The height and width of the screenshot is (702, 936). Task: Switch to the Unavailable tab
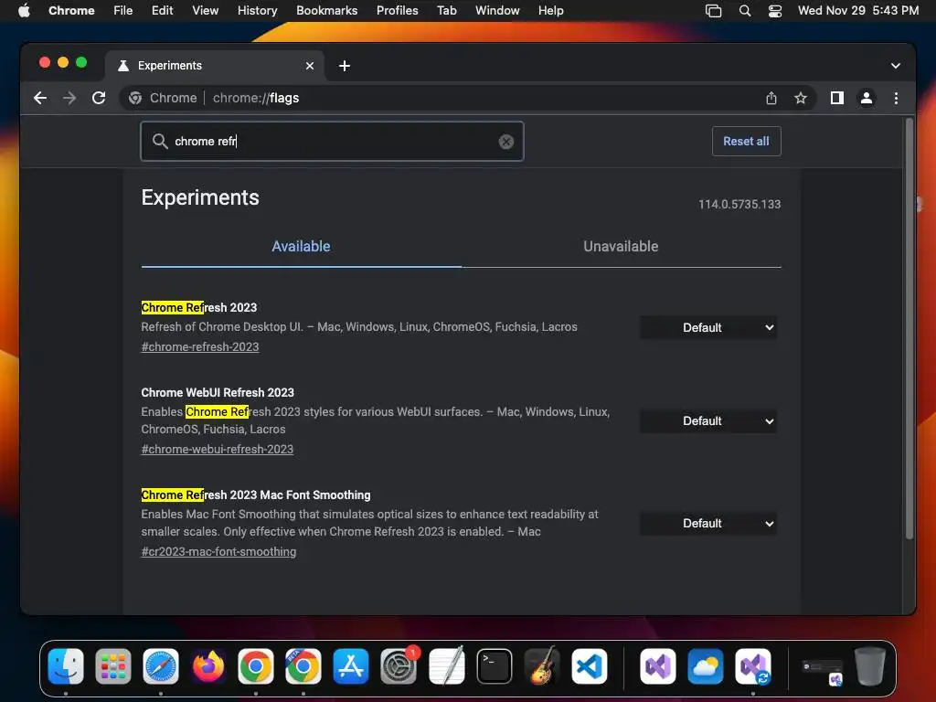point(621,247)
